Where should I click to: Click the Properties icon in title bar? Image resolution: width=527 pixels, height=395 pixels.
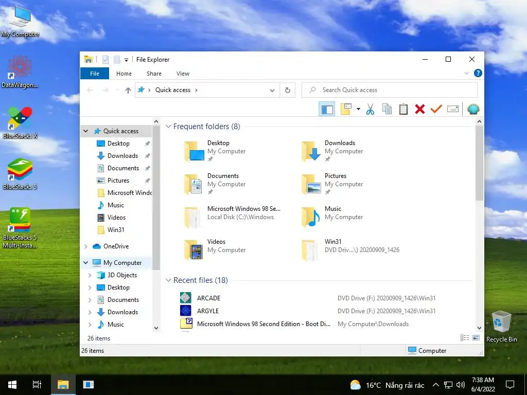pos(106,60)
